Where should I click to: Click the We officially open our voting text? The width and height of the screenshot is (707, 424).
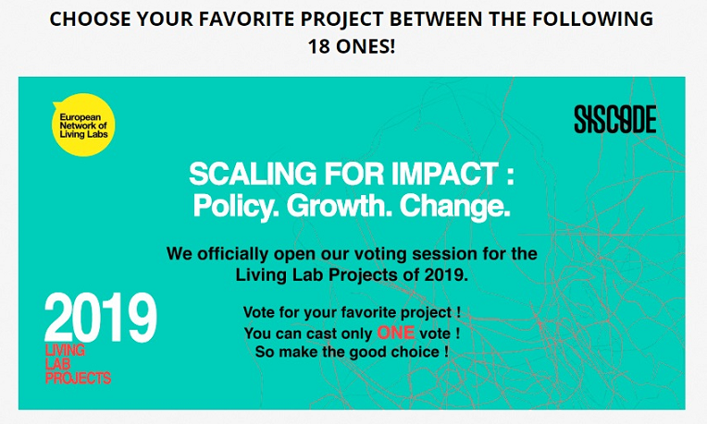pyautogui.click(x=352, y=253)
